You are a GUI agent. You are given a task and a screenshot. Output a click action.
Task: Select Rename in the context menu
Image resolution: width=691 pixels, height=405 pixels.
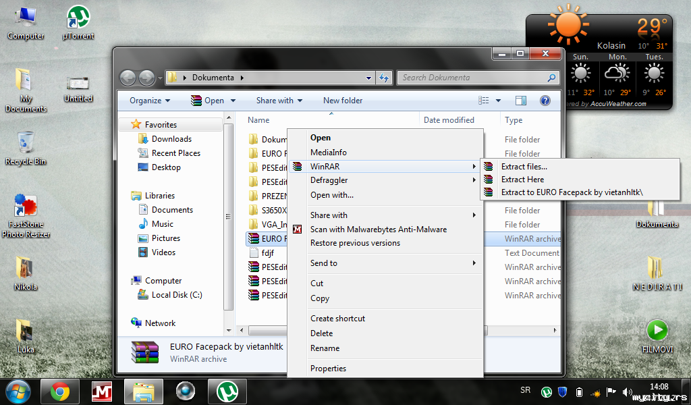coord(386,348)
